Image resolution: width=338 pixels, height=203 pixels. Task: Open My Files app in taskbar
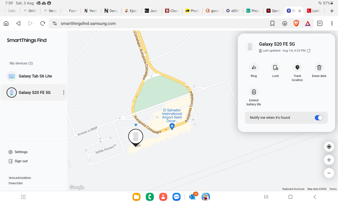click(x=136, y=197)
